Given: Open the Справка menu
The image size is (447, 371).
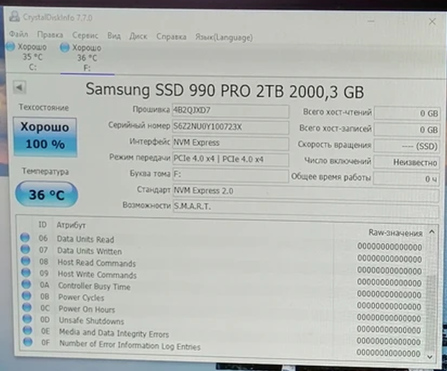Looking at the screenshot, I should pyautogui.click(x=171, y=37).
